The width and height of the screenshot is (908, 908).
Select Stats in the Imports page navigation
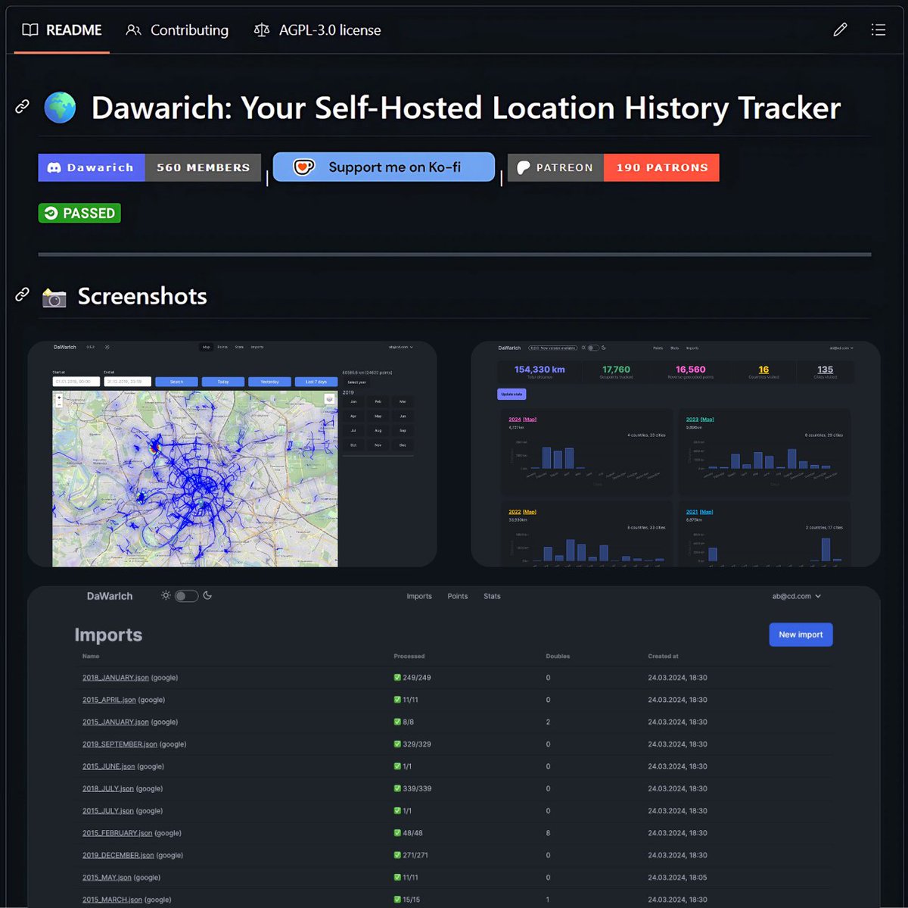click(492, 596)
